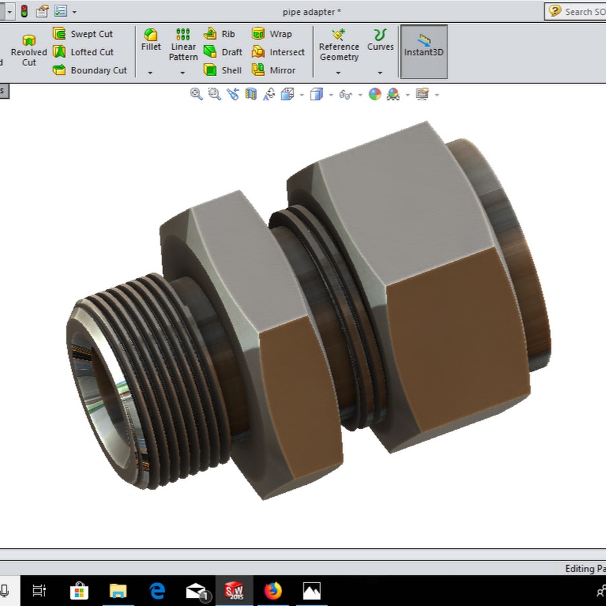Open the Apply Scene dropdown arrow

click(408, 95)
